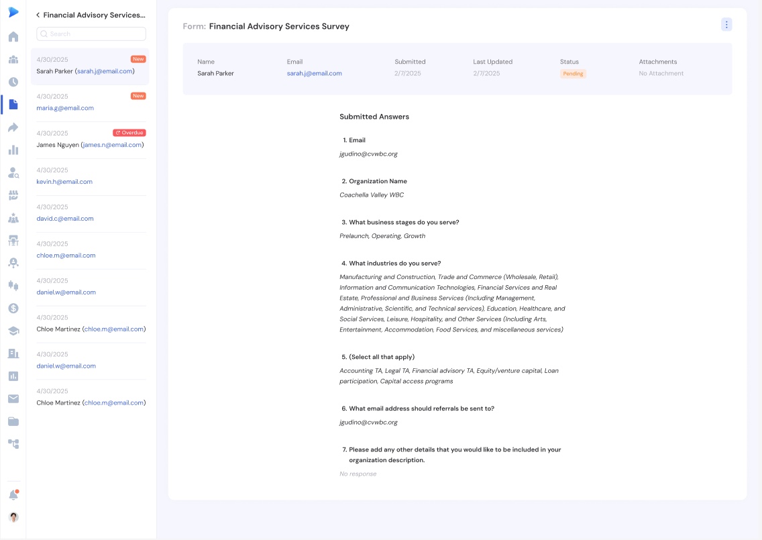Select the dollar sign funding icon
This screenshot has width=762, height=540.
tap(13, 308)
